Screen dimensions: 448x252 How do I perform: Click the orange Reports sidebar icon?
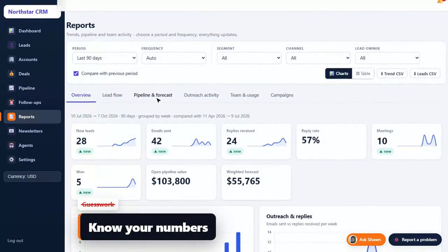tap(12, 117)
